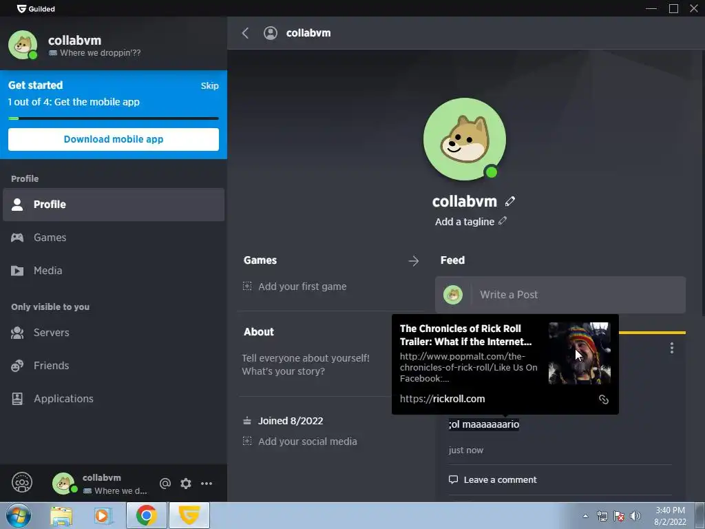The image size is (705, 529).
Task: Click Add your first game
Action: [x=302, y=287]
